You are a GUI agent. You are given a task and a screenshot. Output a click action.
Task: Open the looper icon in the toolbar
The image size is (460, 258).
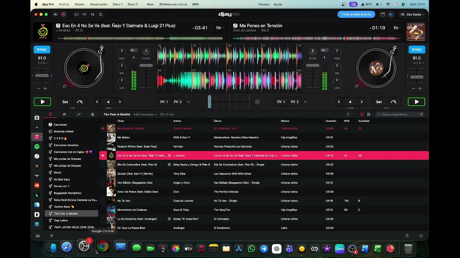point(77,14)
